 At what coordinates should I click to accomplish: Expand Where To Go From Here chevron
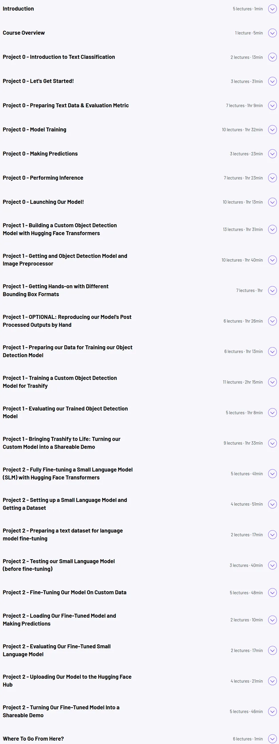pos(272,739)
